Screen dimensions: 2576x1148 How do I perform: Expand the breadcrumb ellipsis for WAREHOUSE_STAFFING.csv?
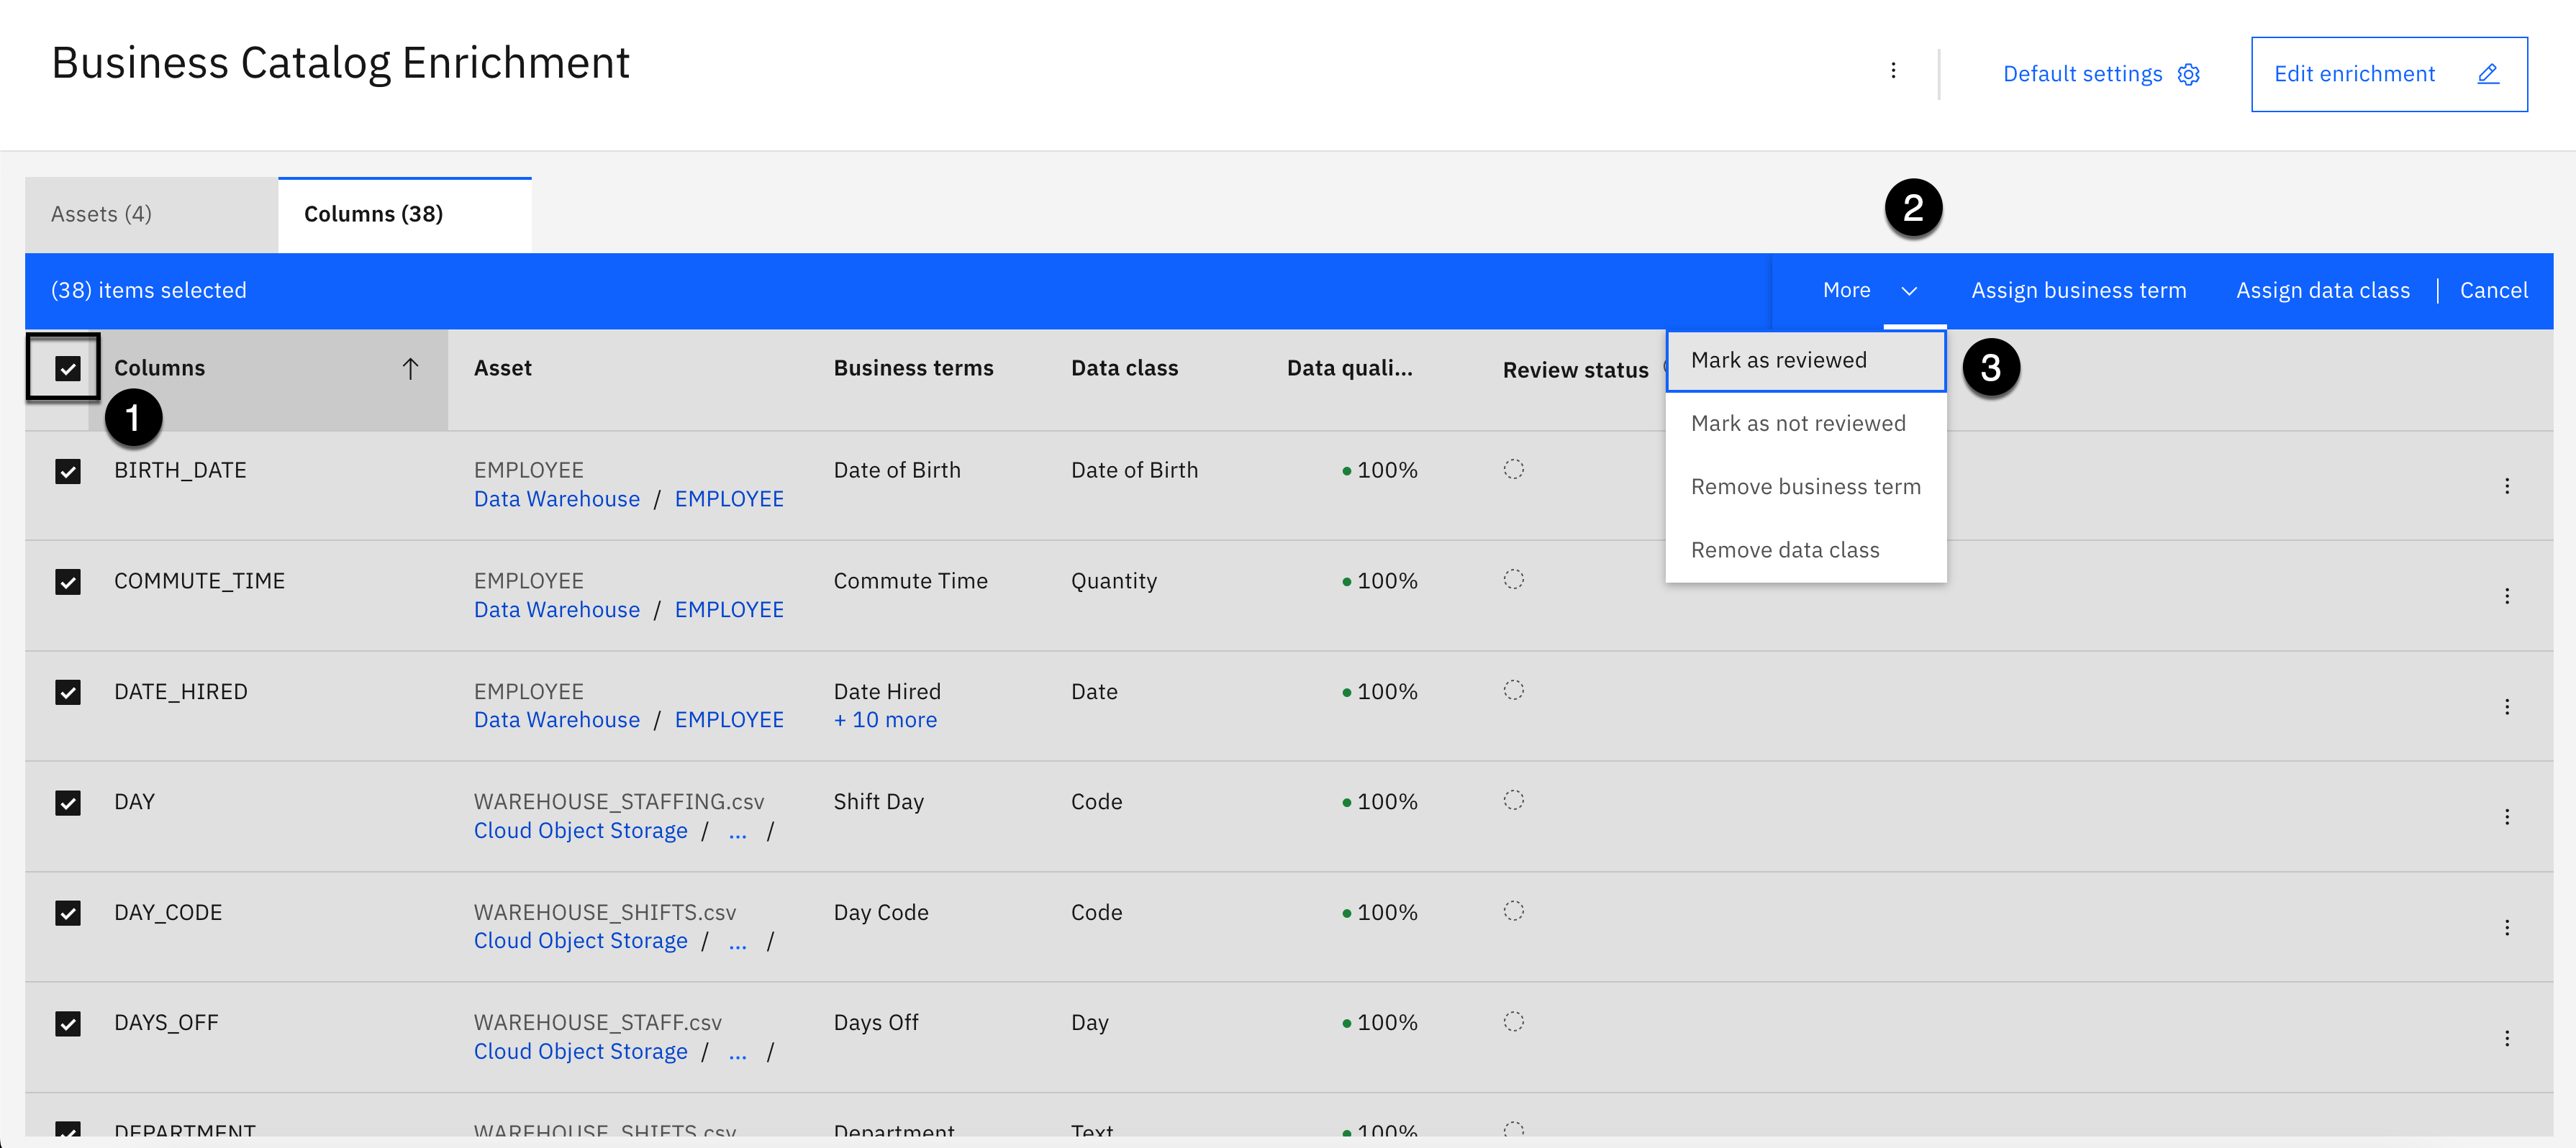pyautogui.click(x=737, y=832)
